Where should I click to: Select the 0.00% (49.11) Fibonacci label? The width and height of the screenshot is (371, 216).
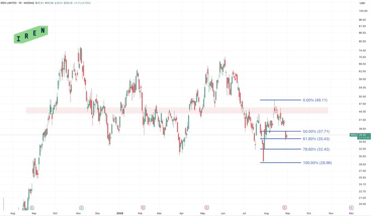click(x=315, y=100)
